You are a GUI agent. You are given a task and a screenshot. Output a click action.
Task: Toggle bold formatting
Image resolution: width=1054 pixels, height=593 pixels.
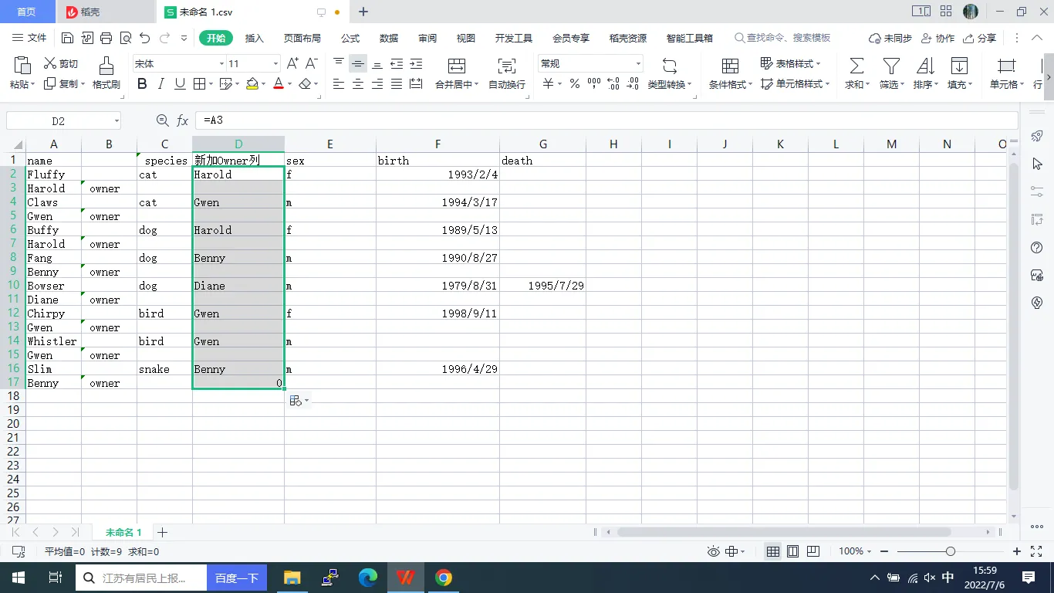point(142,83)
